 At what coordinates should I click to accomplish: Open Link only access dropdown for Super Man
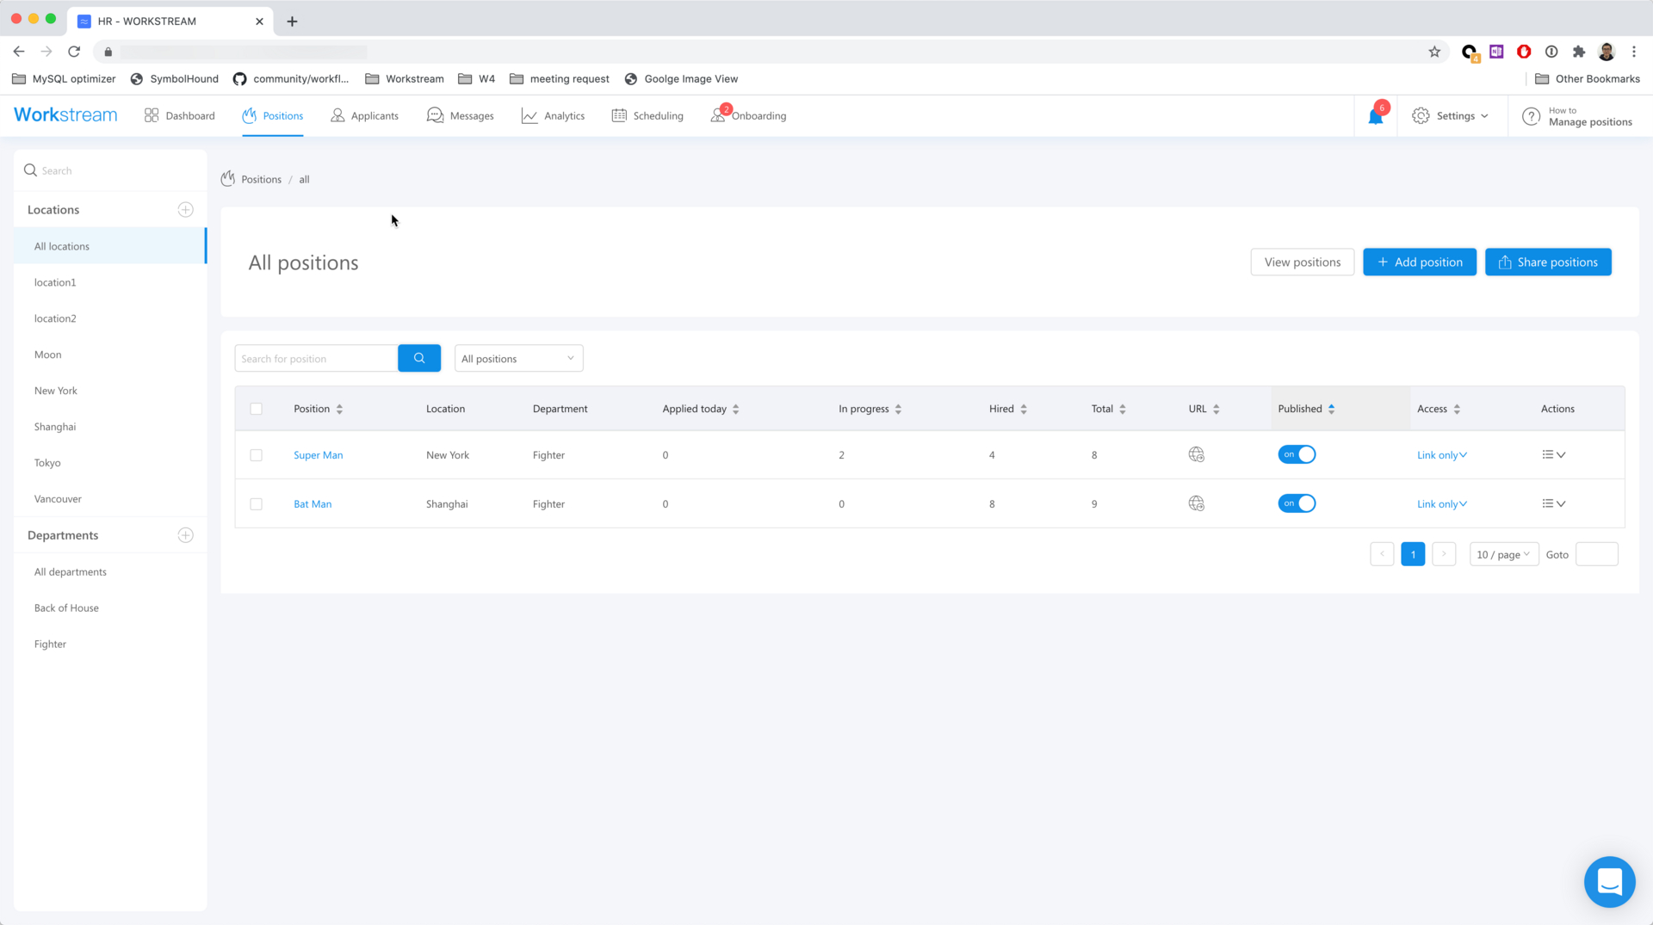[1441, 455]
